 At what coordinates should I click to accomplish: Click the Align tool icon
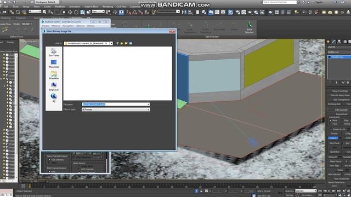(190, 12)
